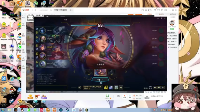This screenshot has width=200, height=112.
Task: Click the Douyu search box
Action: tap(44, 10)
